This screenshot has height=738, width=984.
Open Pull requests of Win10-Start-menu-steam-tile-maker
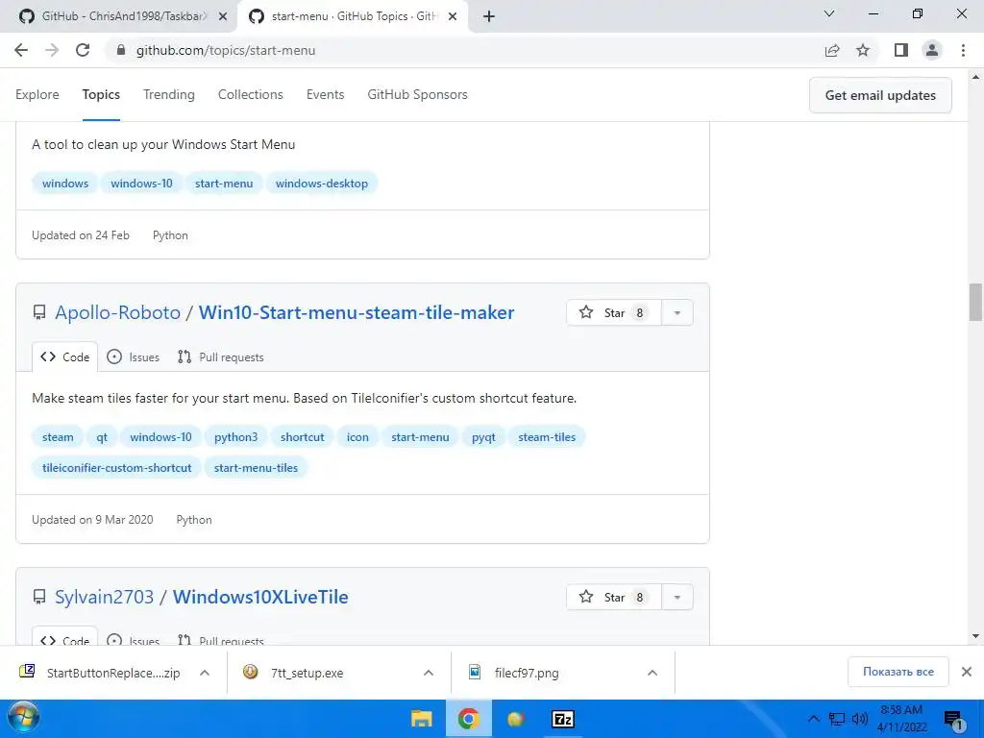tap(220, 357)
